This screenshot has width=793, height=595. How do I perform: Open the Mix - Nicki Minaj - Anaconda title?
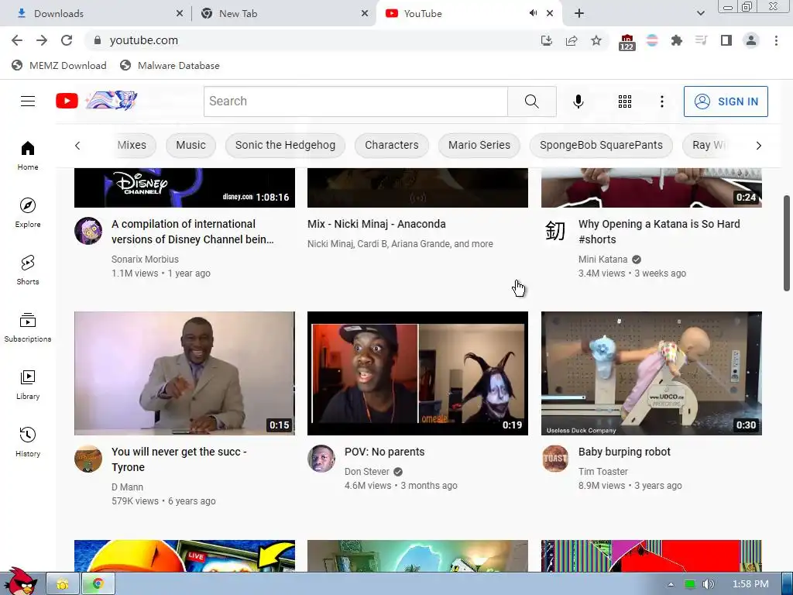coord(377,224)
